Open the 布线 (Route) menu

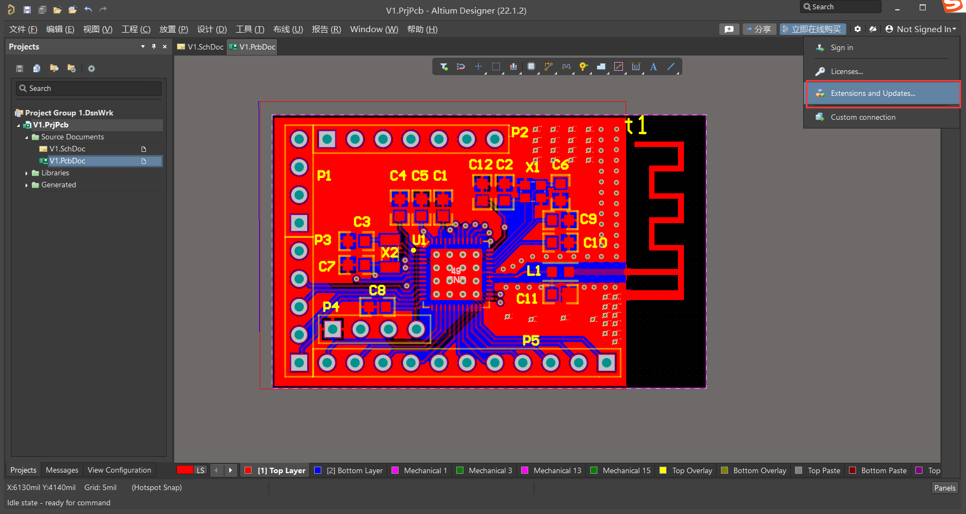[x=288, y=29]
